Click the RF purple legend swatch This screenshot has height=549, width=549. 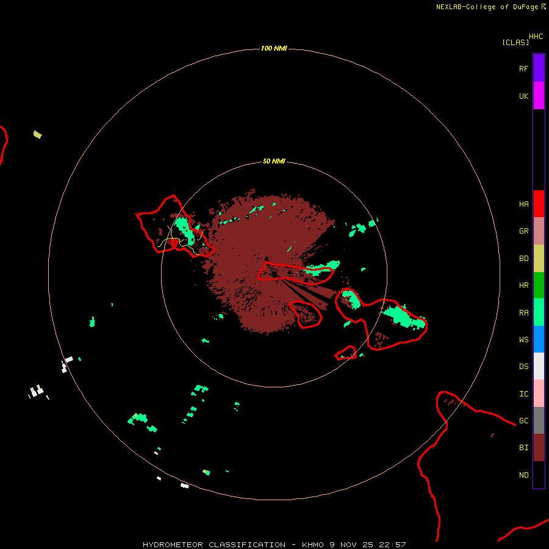pyautogui.click(x=539, y=68)
